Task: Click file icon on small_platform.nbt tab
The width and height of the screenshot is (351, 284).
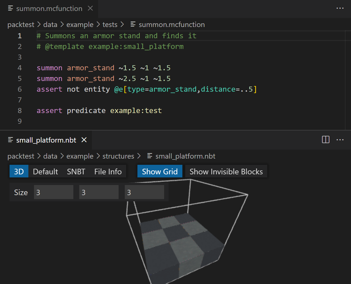Action: click(11, 140)
